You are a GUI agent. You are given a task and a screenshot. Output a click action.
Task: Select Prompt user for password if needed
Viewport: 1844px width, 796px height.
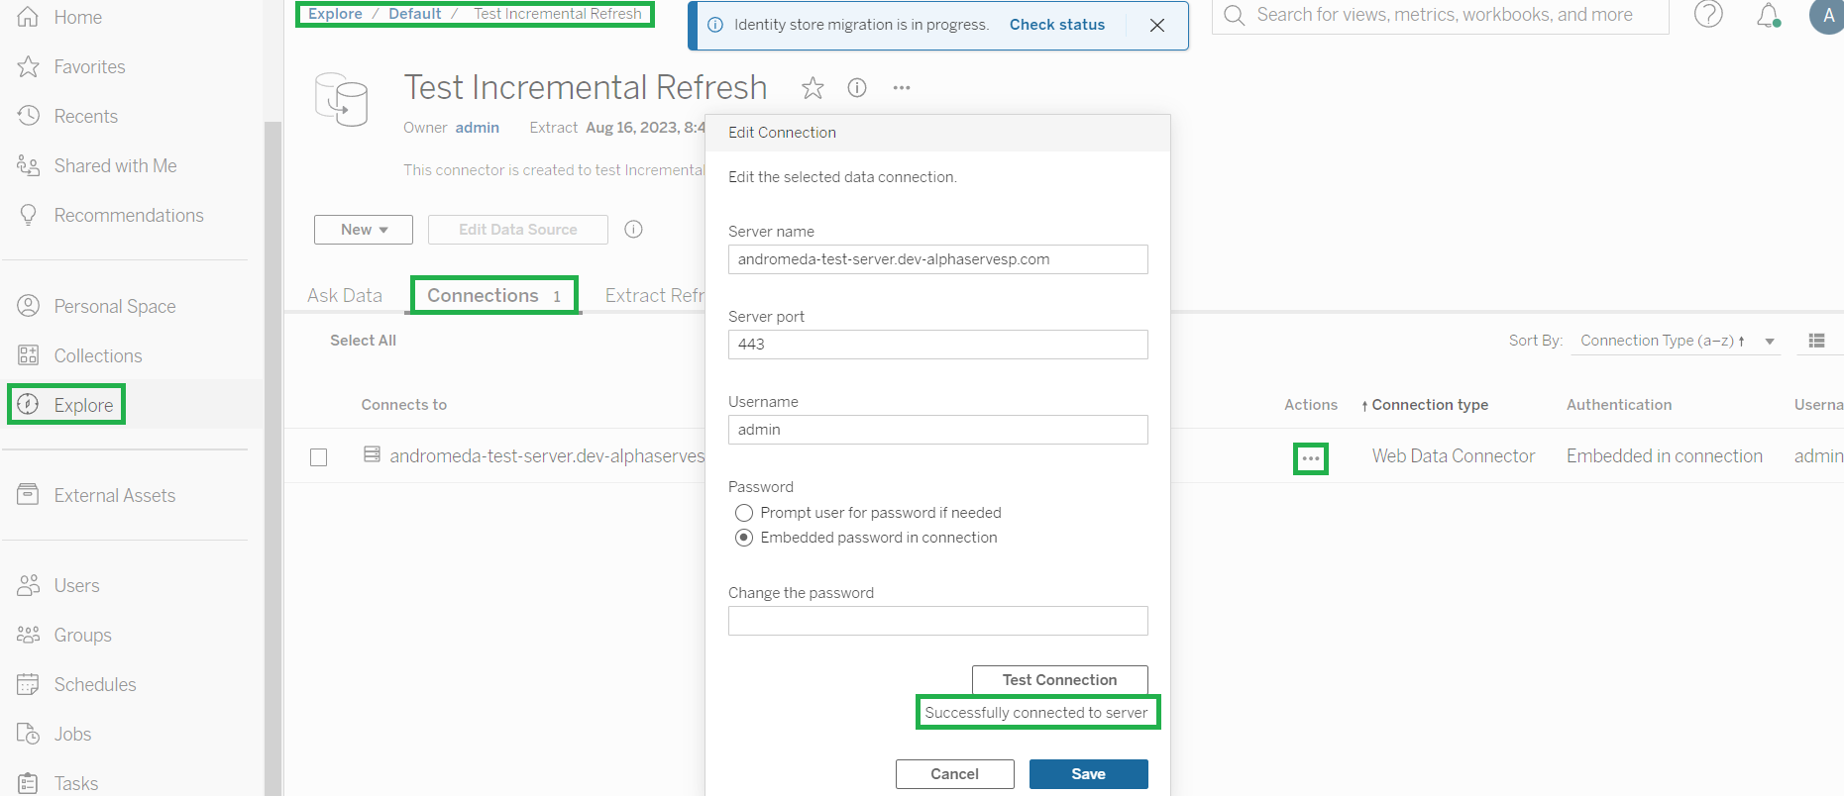tap(744, 513)
